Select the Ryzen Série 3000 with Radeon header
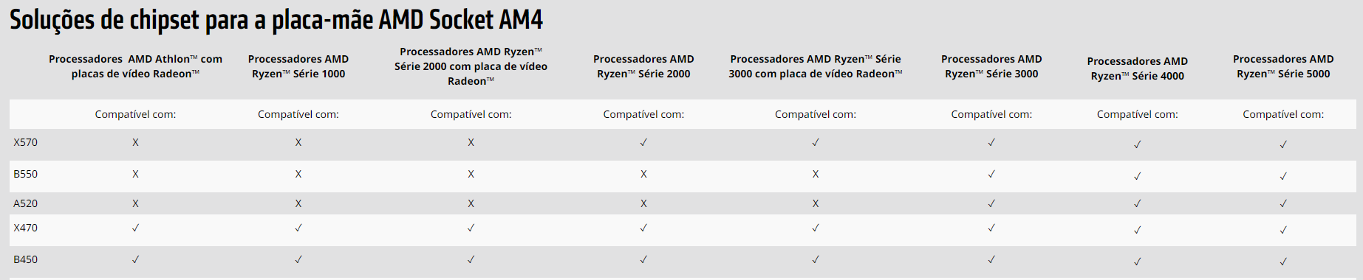The height and width of the screenshot is (280, 1363). tap(816, 66)
